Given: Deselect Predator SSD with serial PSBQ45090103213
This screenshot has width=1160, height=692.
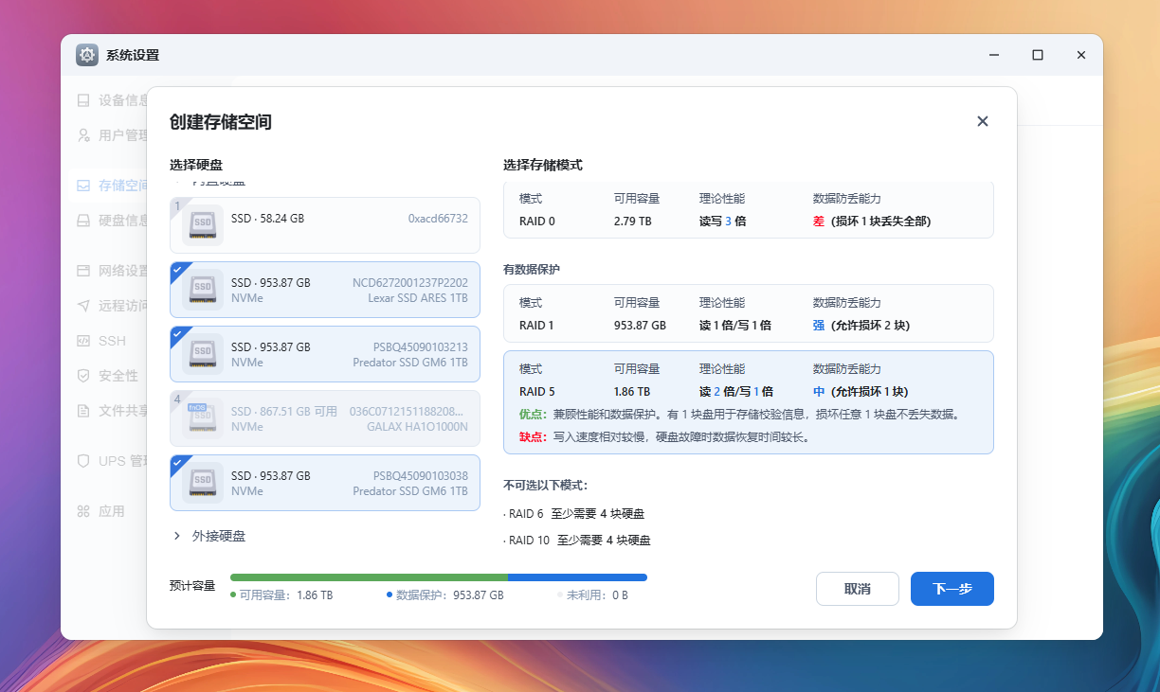Looking at the screenshot, I should pos(179,335).
